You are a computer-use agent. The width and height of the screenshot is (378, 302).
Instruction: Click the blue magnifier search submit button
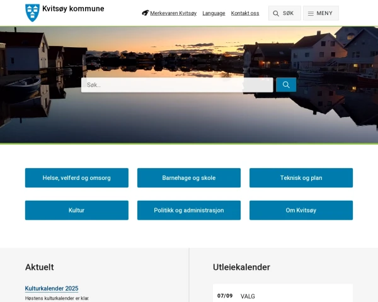point(286,85)
